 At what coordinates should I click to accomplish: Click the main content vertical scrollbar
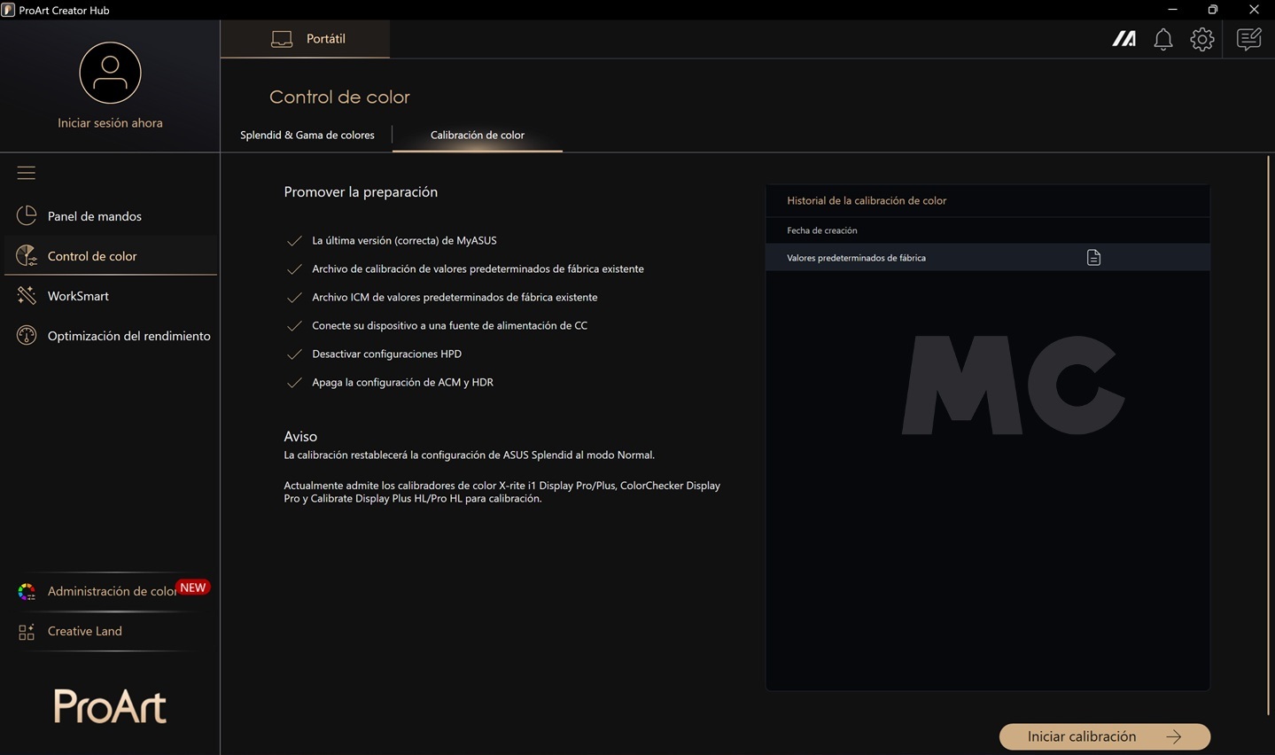(x=1269, y=434)
